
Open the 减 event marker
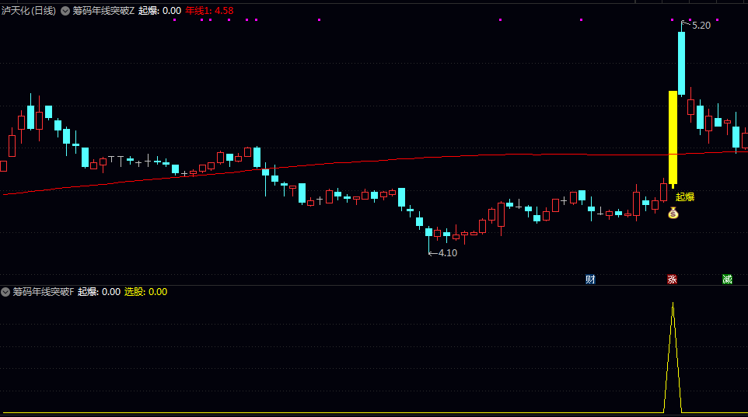pos(727,280)
